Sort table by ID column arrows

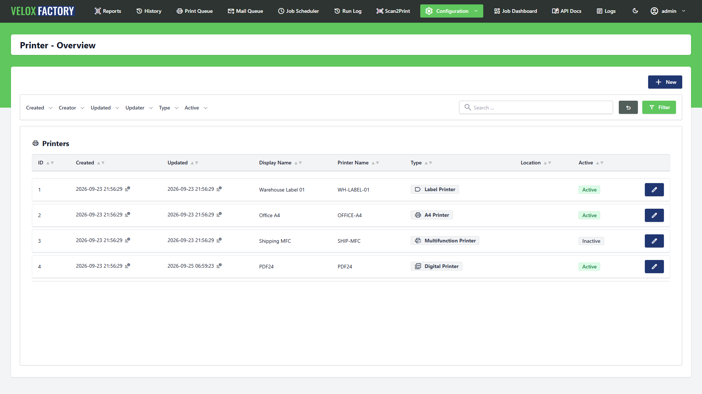point(50,163)
